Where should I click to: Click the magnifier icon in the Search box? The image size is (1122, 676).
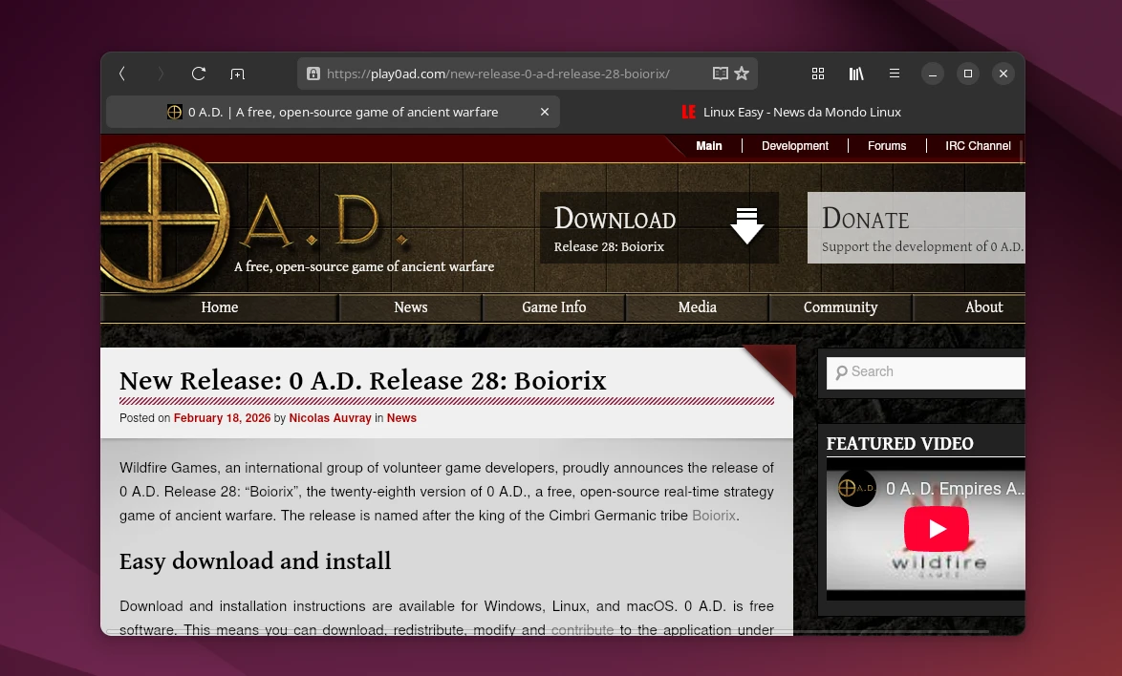click(x=840, y=371)
